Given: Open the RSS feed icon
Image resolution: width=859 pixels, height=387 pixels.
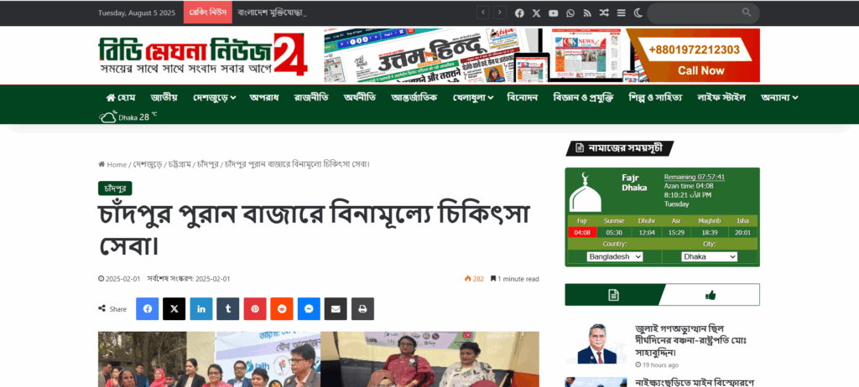Looking at the screenshot, I should pyautogui.click(x=587, y=13).
